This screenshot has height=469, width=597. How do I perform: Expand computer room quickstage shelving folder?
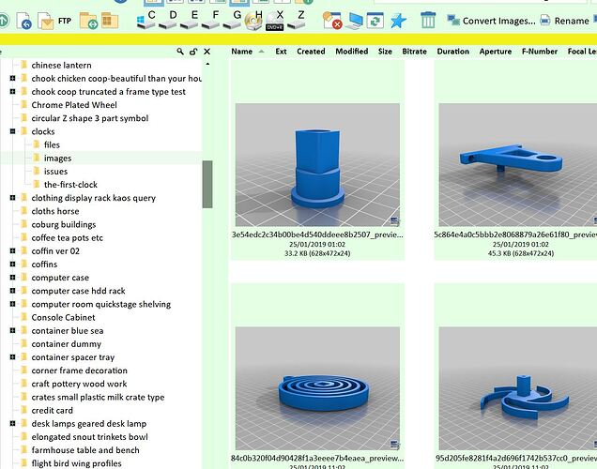pyautogui.click(x=12, y=304)
